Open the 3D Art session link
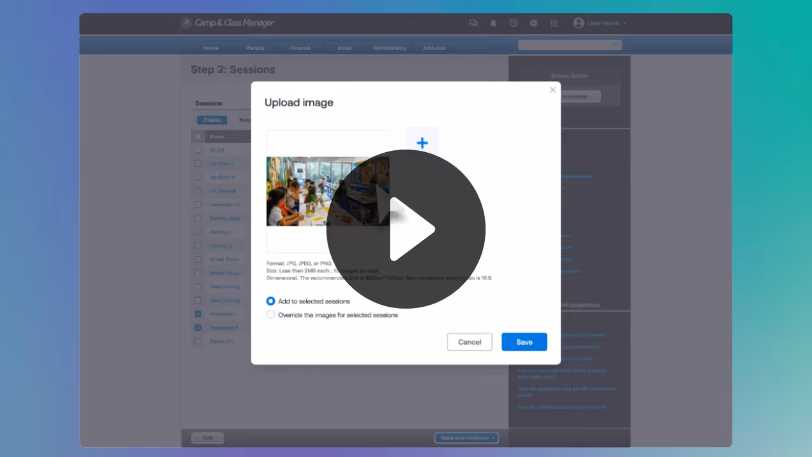Screen dimensions: 812x457 click(217, 150)
